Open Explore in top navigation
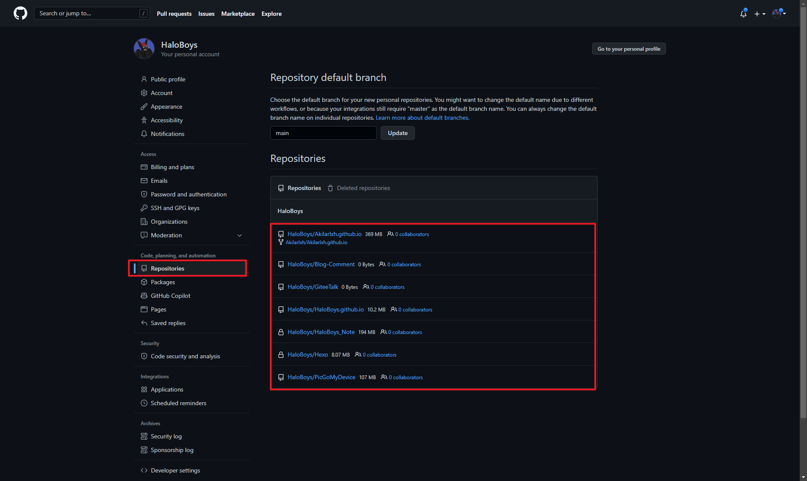Screen dimensions: 807x481 [272, 14]
